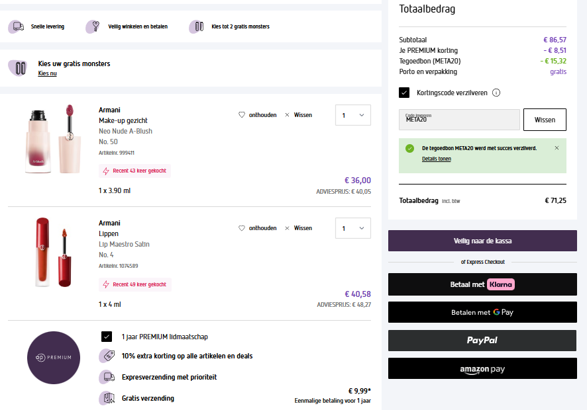Open quantity dropdown for Neo Nude A-Blush
Image resolution: width=587 pixels, height=410 pixels.
[x=352, y=115]
